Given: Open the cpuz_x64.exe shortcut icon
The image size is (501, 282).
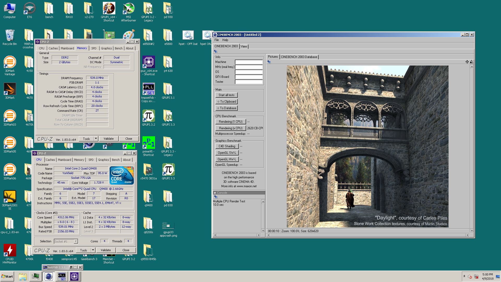Looking at the screenshot, I should tap(148, 66).
